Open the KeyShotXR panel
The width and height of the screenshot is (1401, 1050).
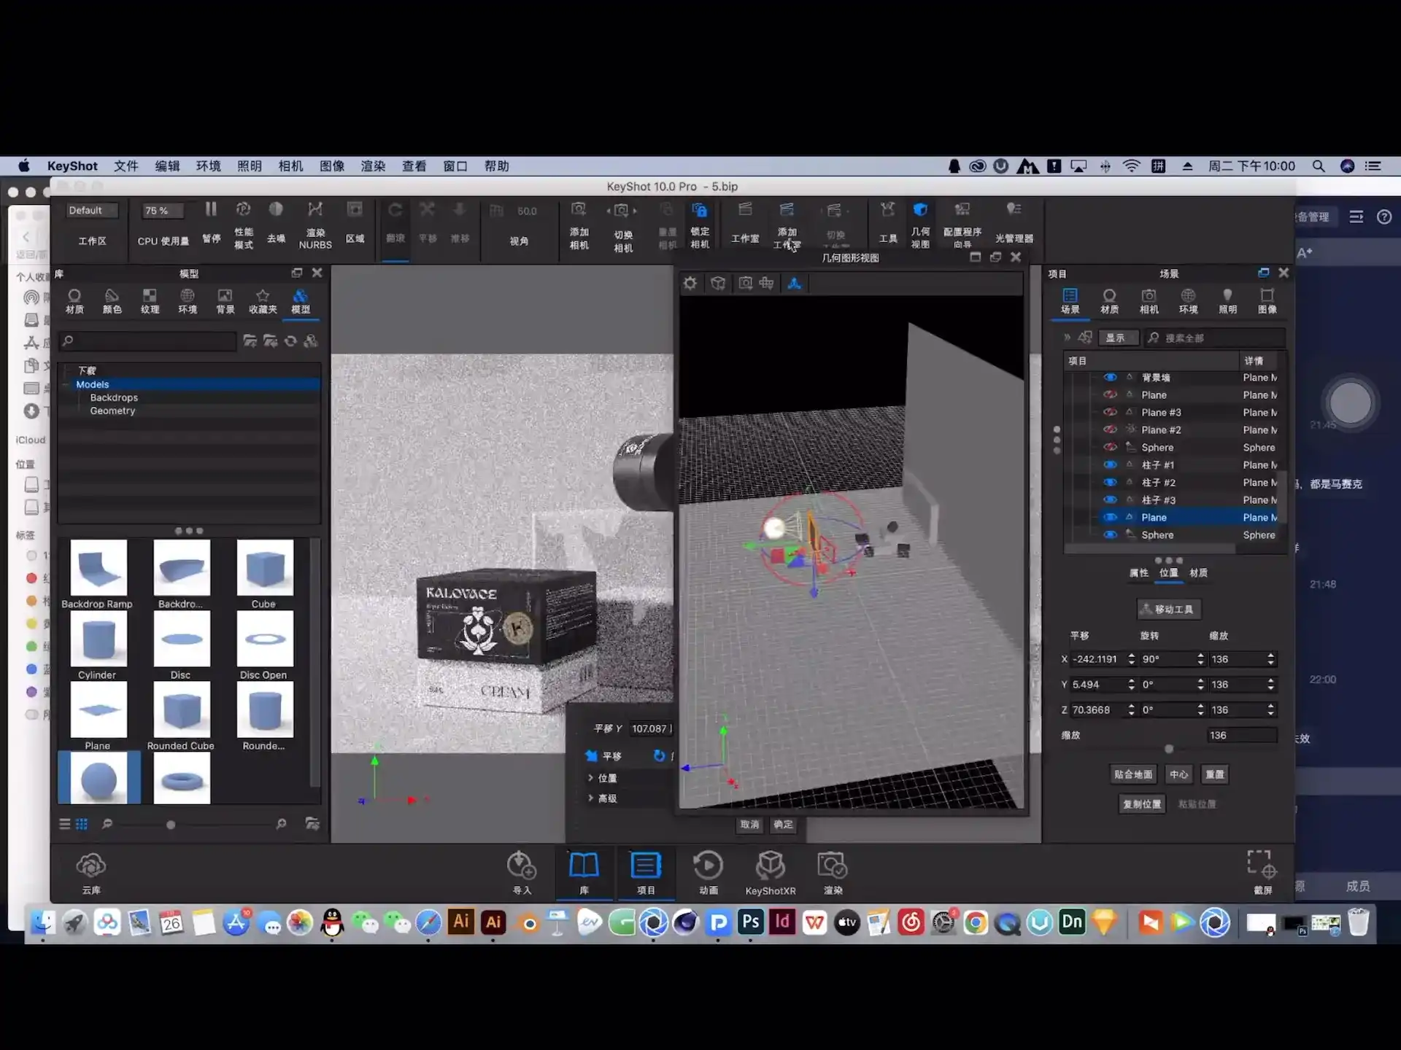pos(770,866)
